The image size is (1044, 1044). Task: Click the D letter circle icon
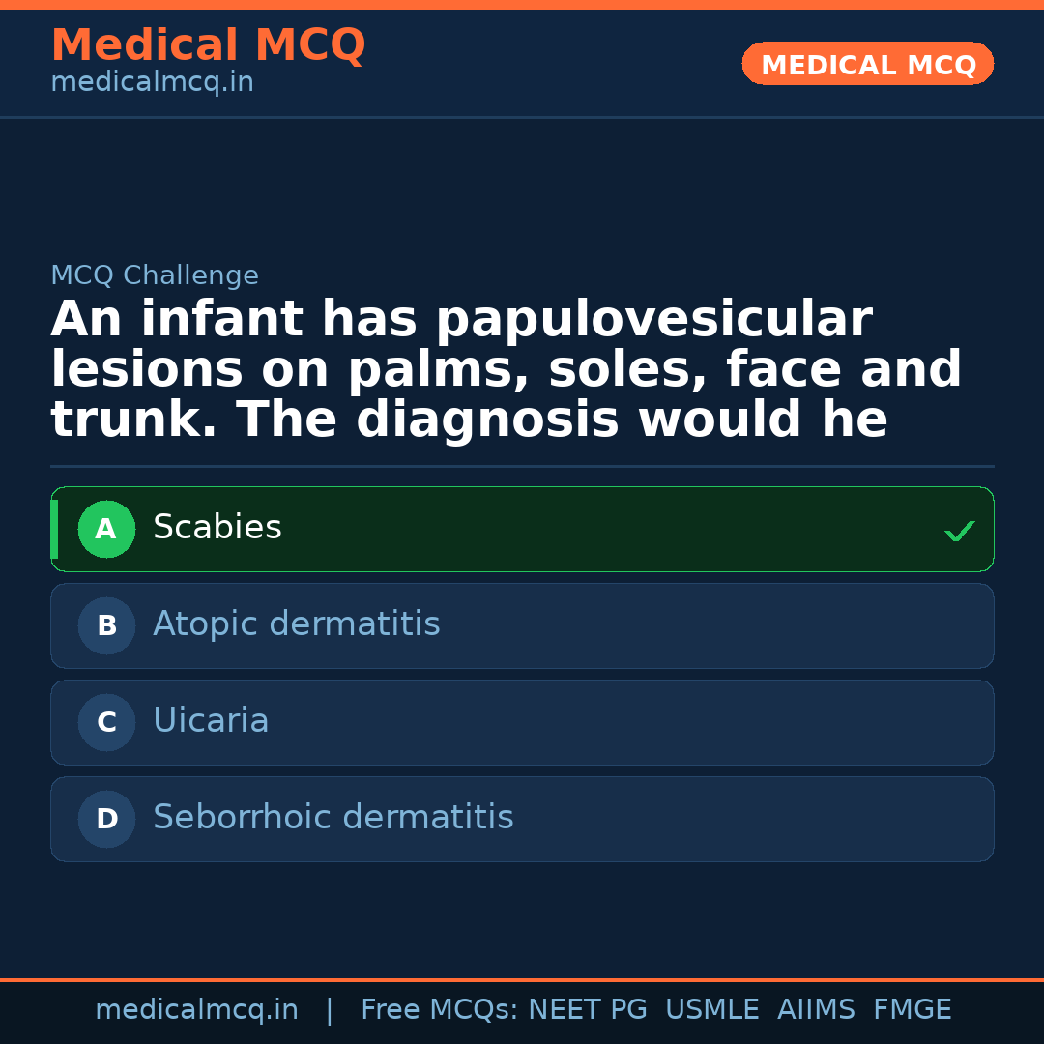click(106, 820)
